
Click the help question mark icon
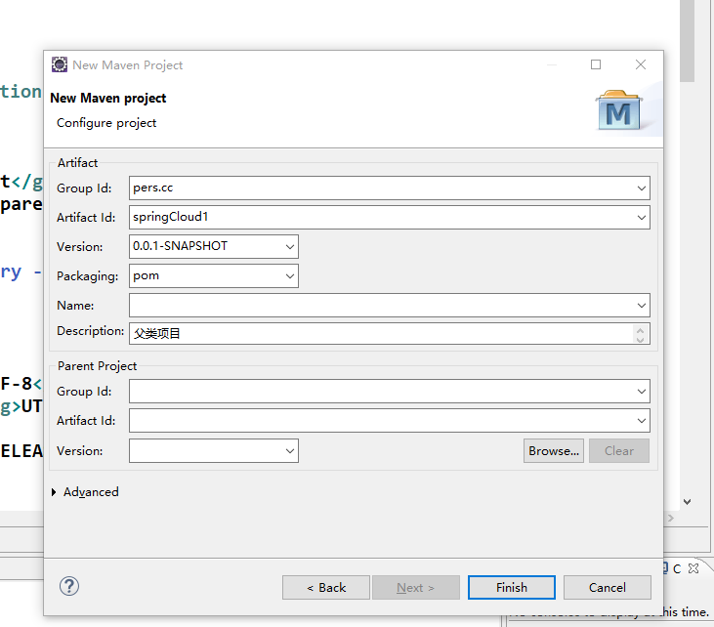pos(69,587)
